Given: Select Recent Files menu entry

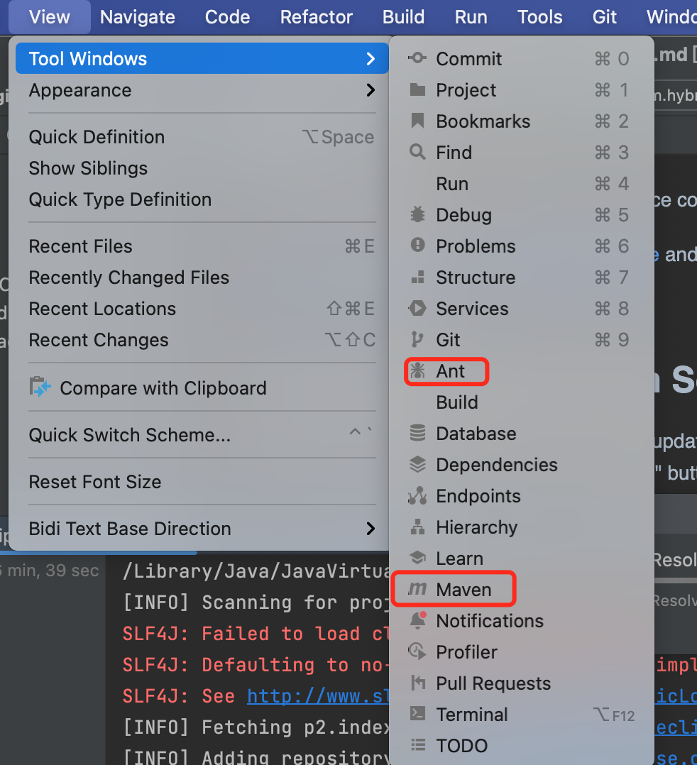Looking at the screenshot, I should 81,246.
